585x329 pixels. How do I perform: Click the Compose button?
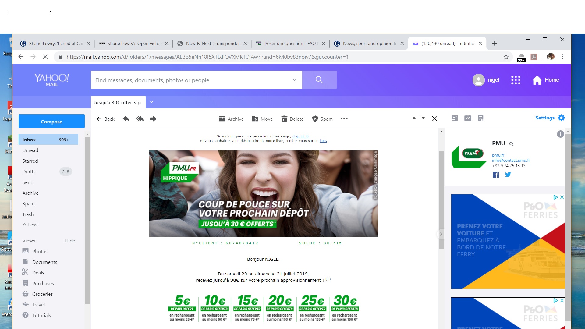(51, 121)
